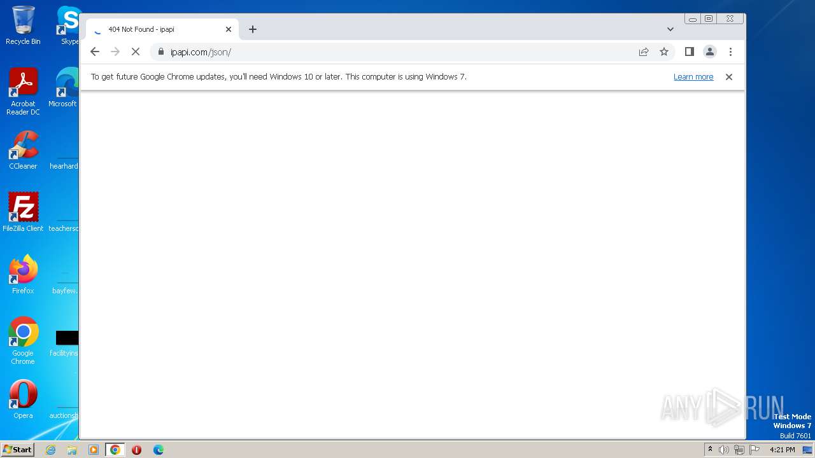Launch FileZilla Client from the desktop
Viewport: 815px width, 458px height.
coord(23,212)
